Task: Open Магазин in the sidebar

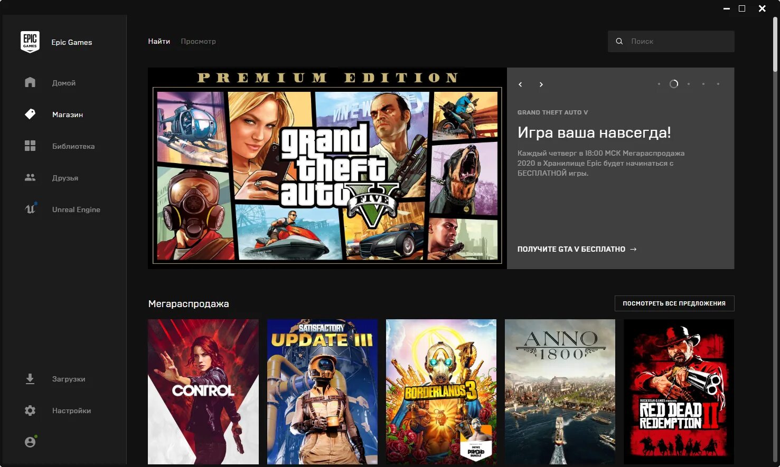Action: coord(68,115)
